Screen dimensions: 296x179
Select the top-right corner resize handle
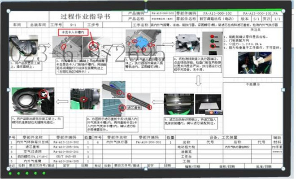(283, 11)
